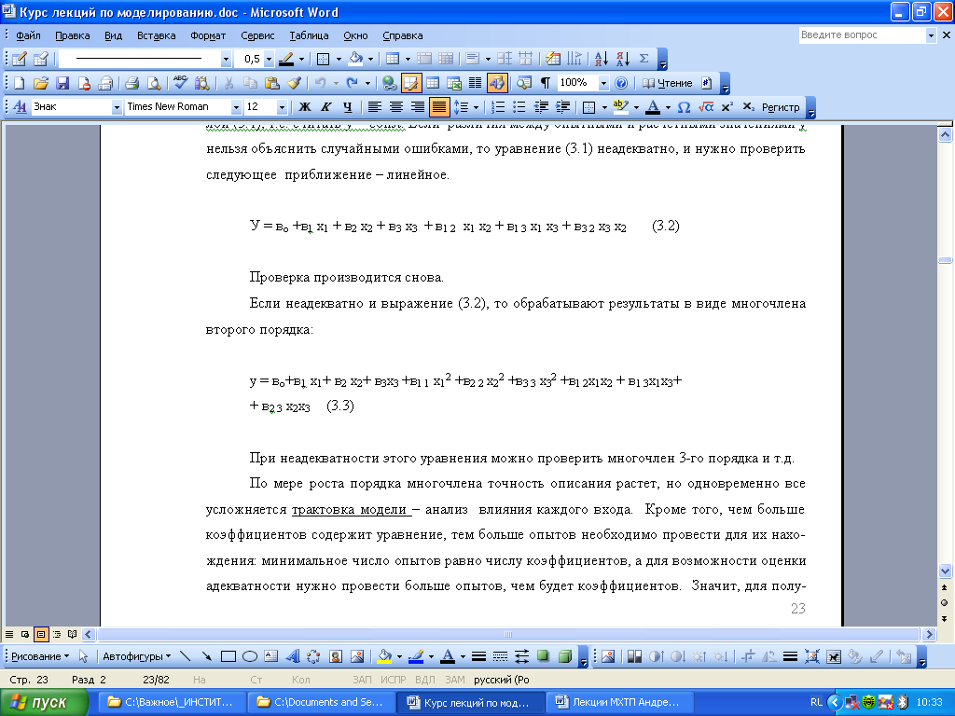The image size is (955, 716).
Task: Click the drawing fill color bucket
Action: click(x=384, y=656)
